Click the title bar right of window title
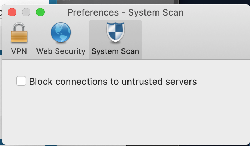The width and height of the screenshot is (250, 146). (216, 12)
